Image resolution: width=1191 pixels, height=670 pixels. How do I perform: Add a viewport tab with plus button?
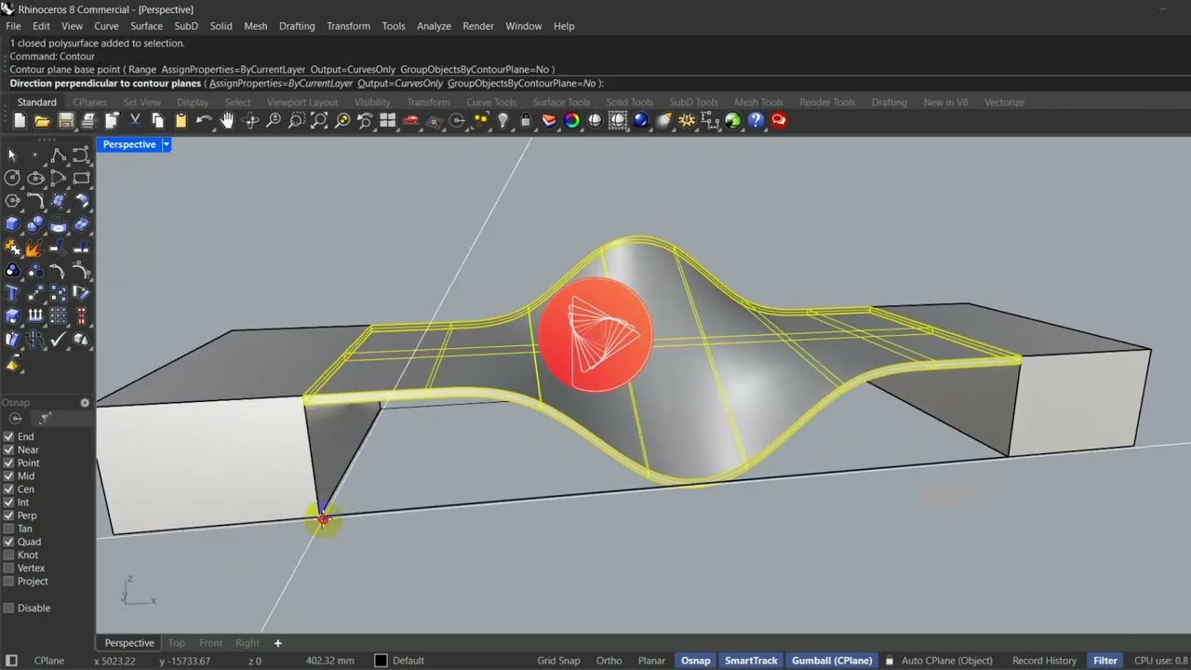click(277, 643)
